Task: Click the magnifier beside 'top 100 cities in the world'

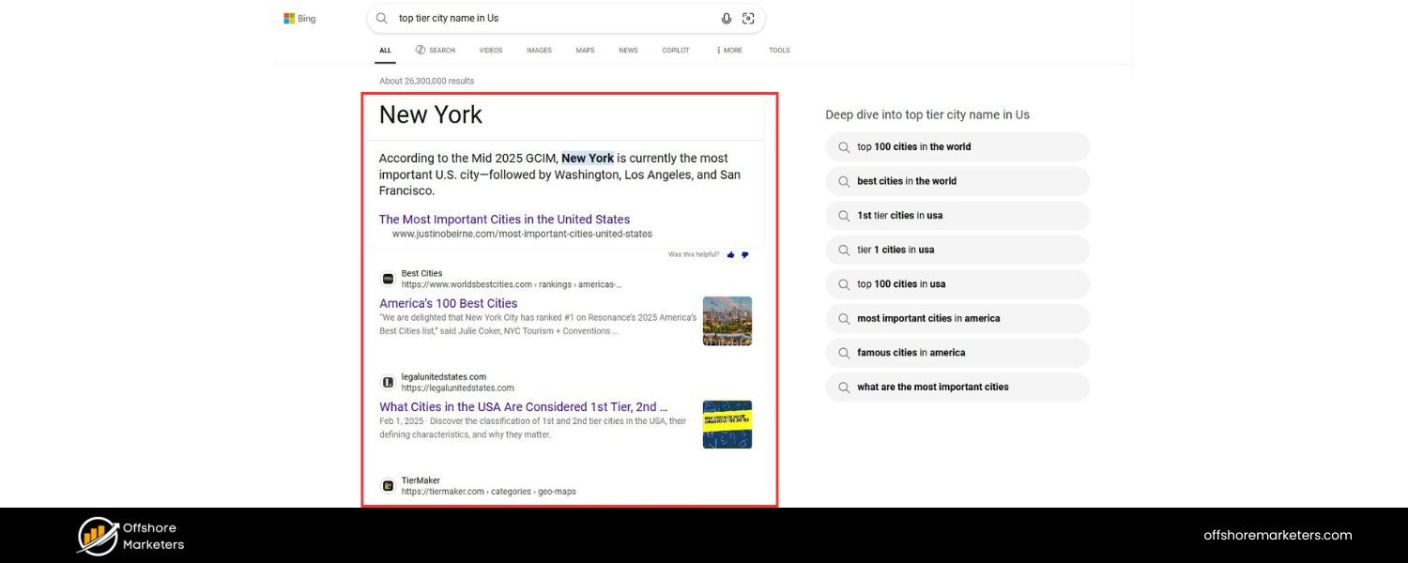Action: (x=844, y=146)
